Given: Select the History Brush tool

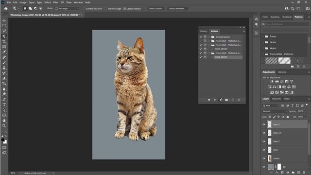Looking at the screenshot, I should pos(4,73).
